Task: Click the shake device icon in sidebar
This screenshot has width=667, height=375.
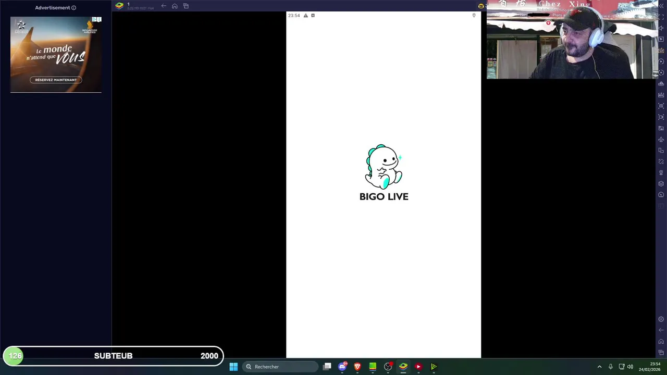Action: 661,161
